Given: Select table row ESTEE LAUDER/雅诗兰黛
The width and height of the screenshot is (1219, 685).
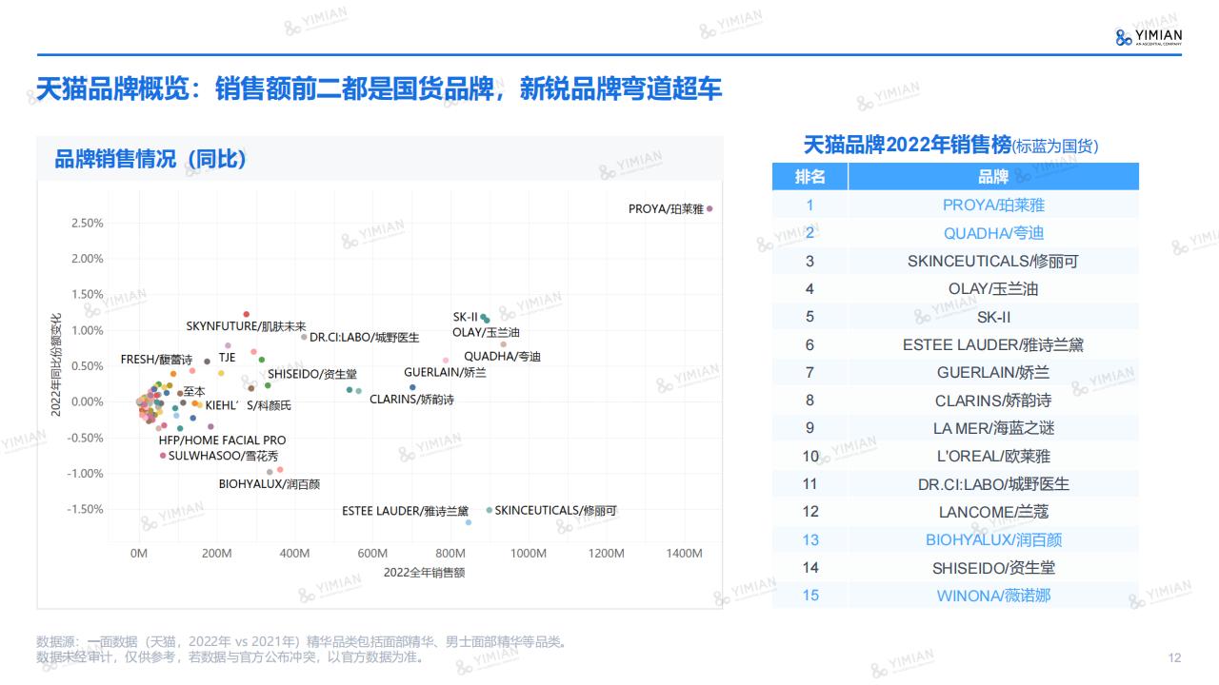Looking at the screenshot, I should (x=955, y=344).
